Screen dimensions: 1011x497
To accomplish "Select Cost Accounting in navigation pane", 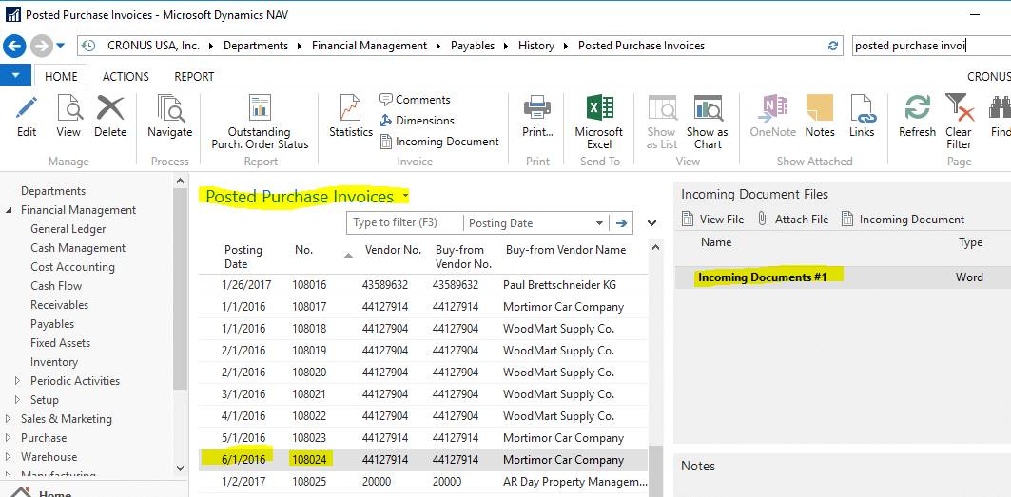I will [73, 267].
